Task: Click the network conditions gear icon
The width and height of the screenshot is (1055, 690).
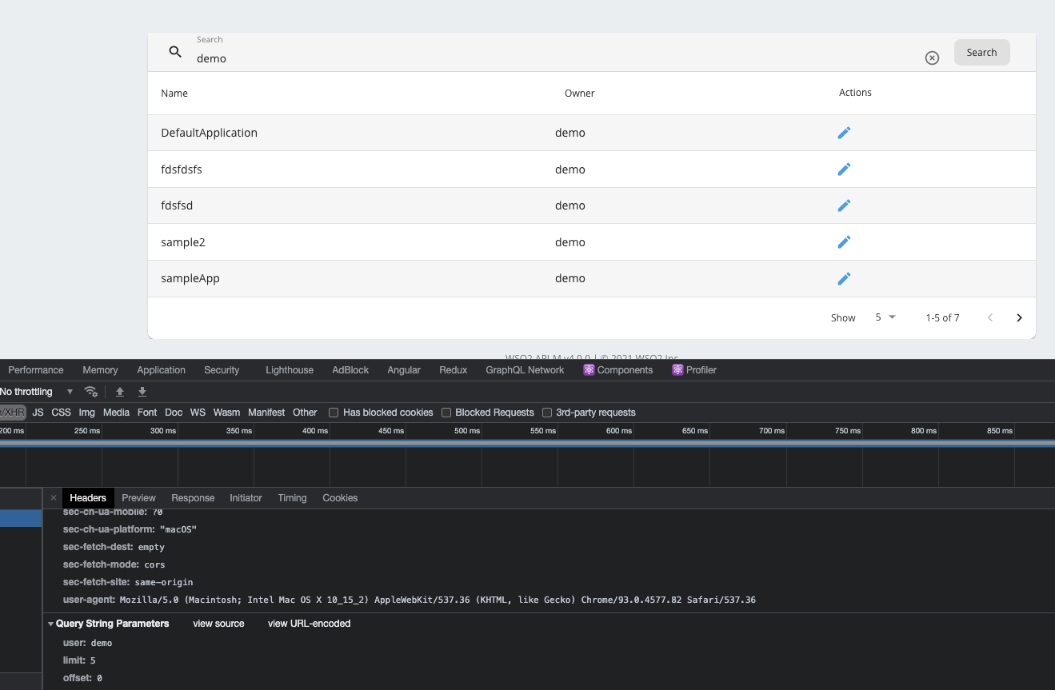Action: coord(91,392)
